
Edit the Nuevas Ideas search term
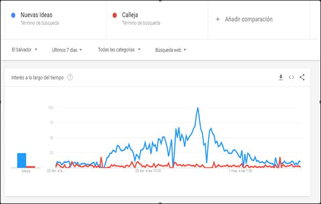pyautogui.click(x=36, y=15)
